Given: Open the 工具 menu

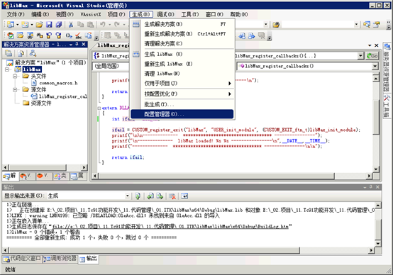Looking at the screenshot, I should [190, 14].
